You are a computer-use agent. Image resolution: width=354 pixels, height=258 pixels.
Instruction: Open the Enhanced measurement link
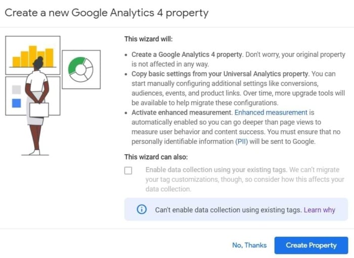coord(271,113)
